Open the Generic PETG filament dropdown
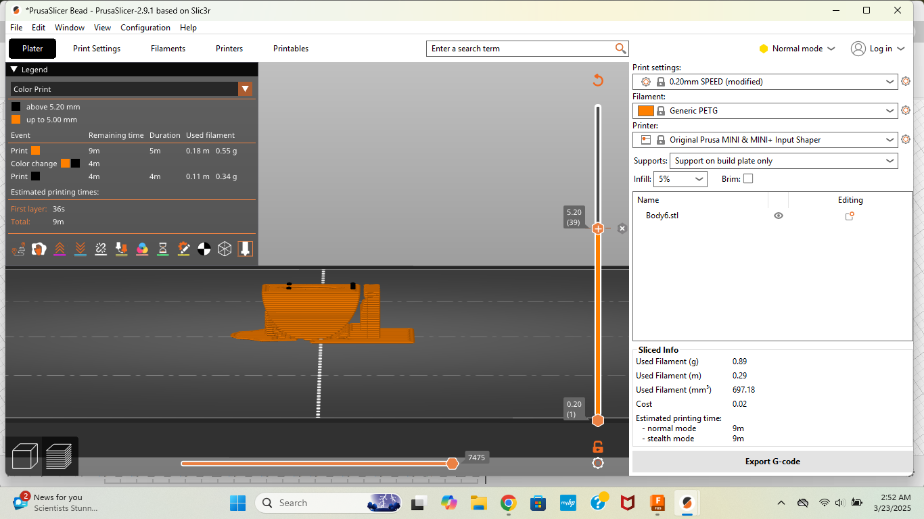924x519 pixels. tap(766, 111)
